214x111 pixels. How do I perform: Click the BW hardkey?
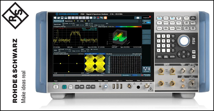pos(159,23)
